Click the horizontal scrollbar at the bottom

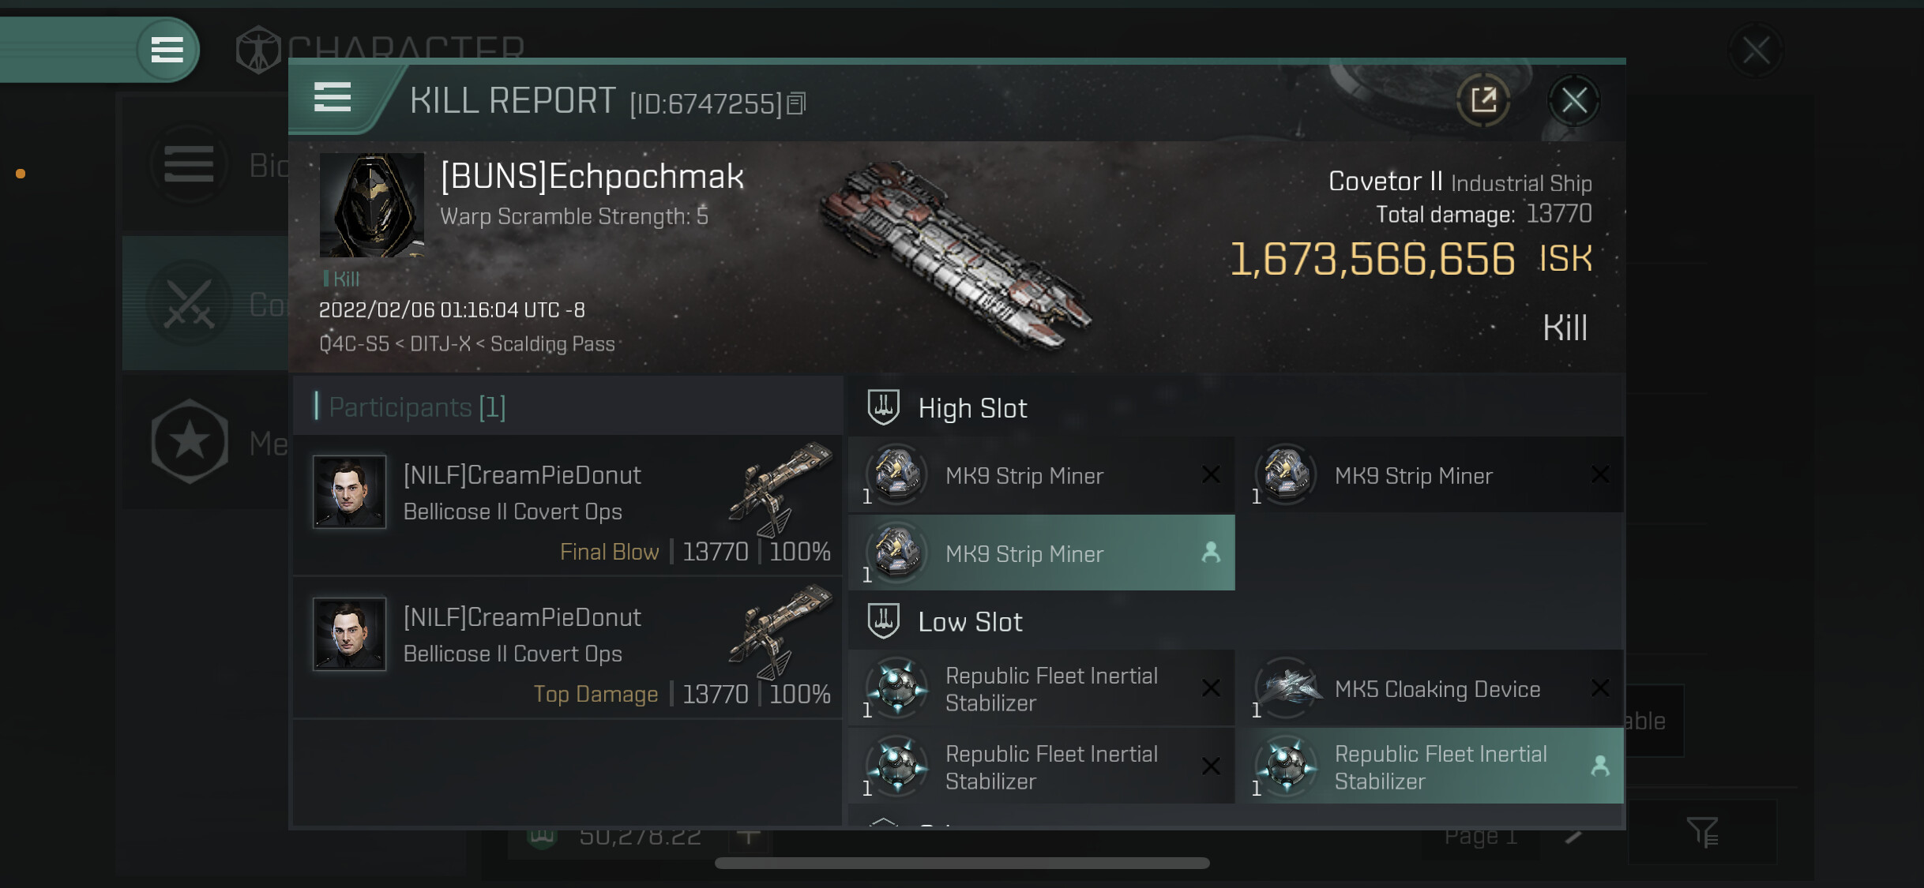click(x=961, y=863)
